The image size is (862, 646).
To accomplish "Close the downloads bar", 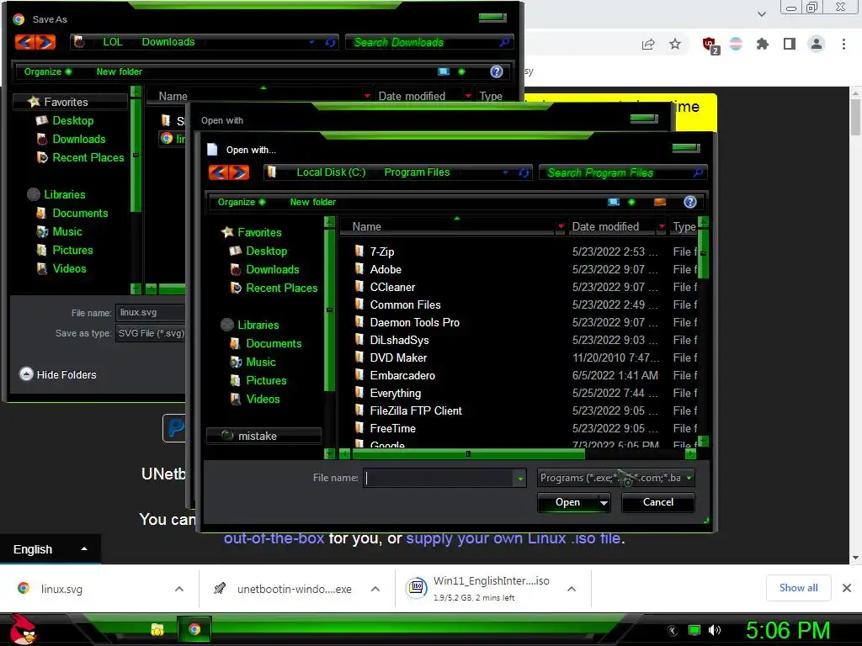I will [x=847, y=588].
